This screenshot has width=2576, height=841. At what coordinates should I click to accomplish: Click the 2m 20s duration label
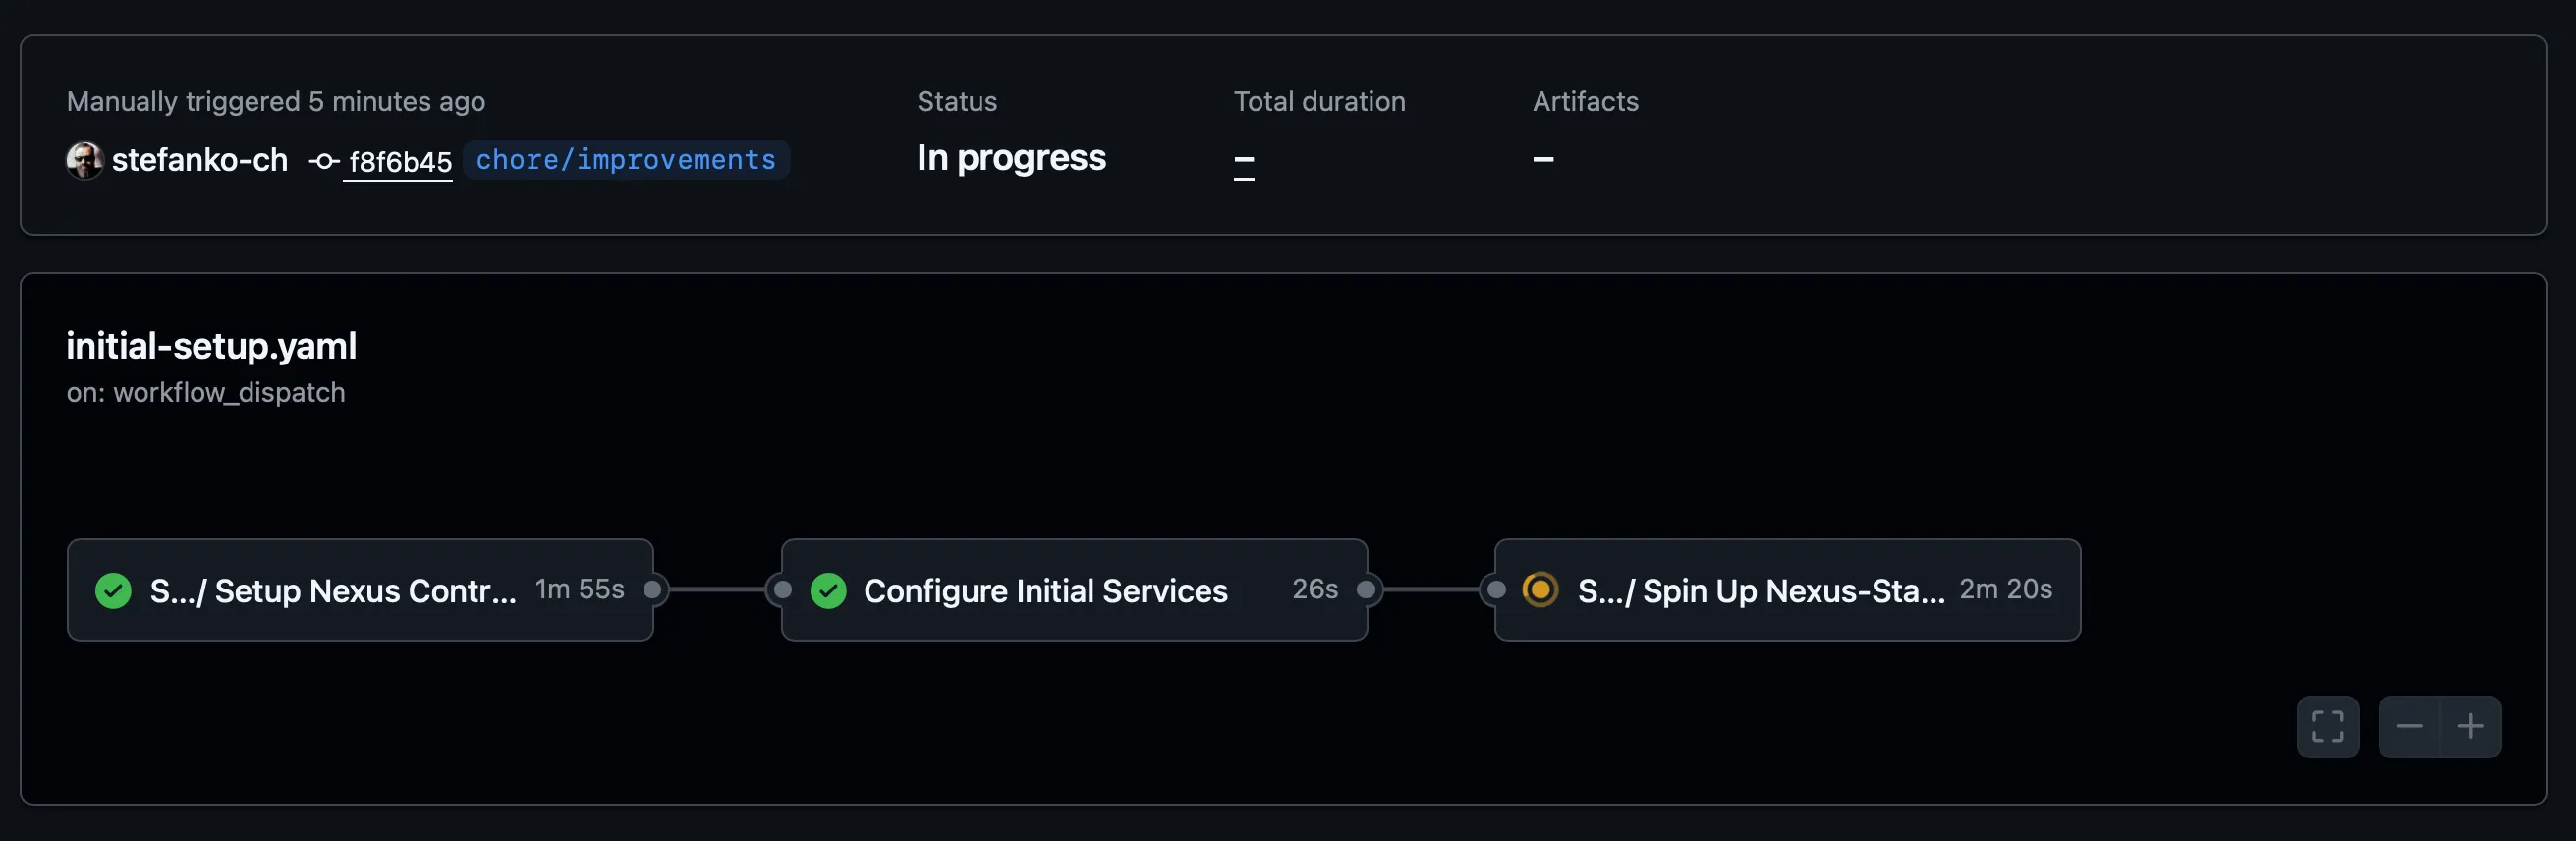click(x=2004, y=590)
